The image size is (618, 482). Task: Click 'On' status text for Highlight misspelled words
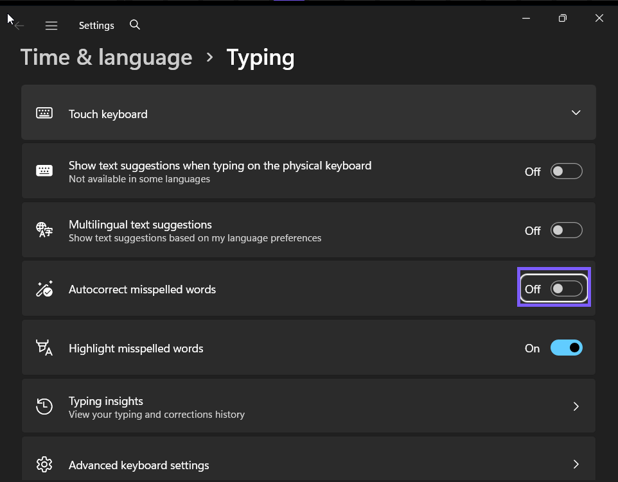click(532, 349)
